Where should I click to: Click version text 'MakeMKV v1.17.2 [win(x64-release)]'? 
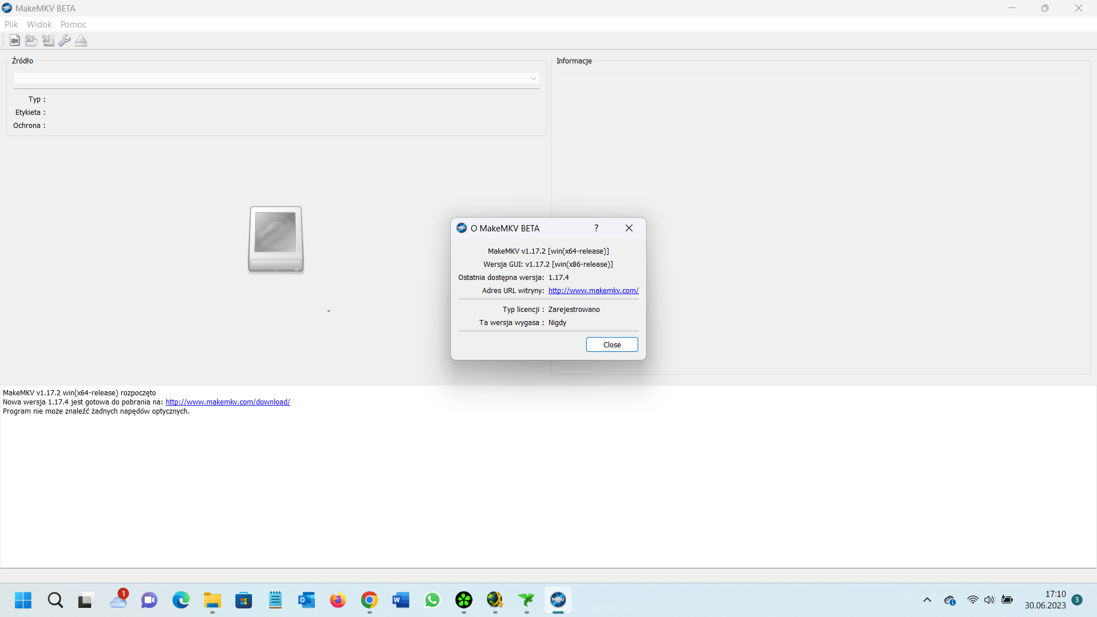click(x=548, y=251)
